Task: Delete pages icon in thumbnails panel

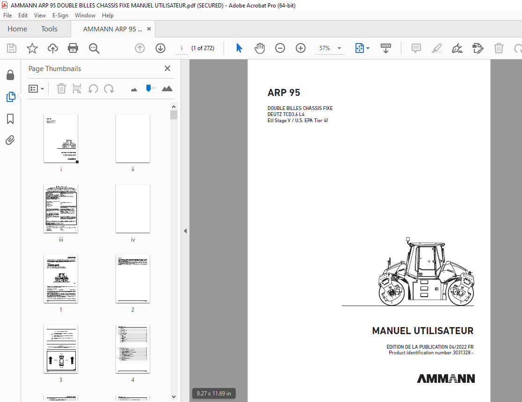Action: pos(61,88)
